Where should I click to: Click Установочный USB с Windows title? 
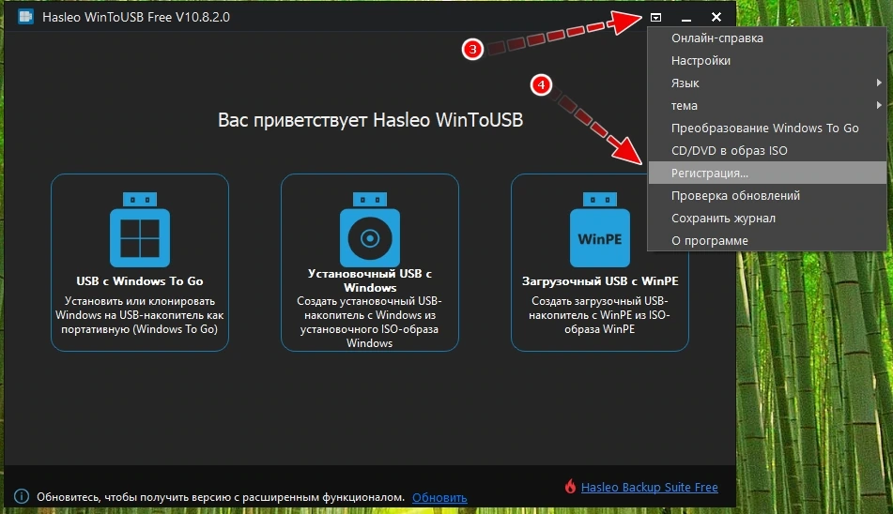[x=370, y=280]
